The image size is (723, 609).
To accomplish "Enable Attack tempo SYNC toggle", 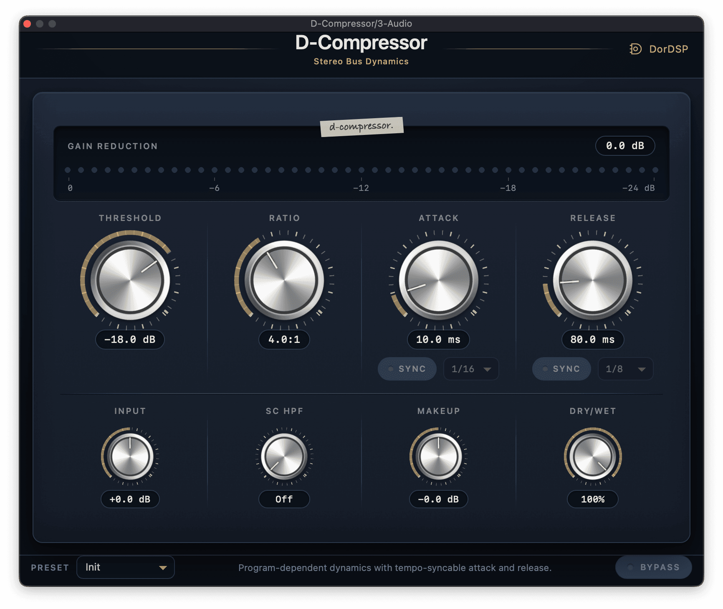I will pos(407,369).
